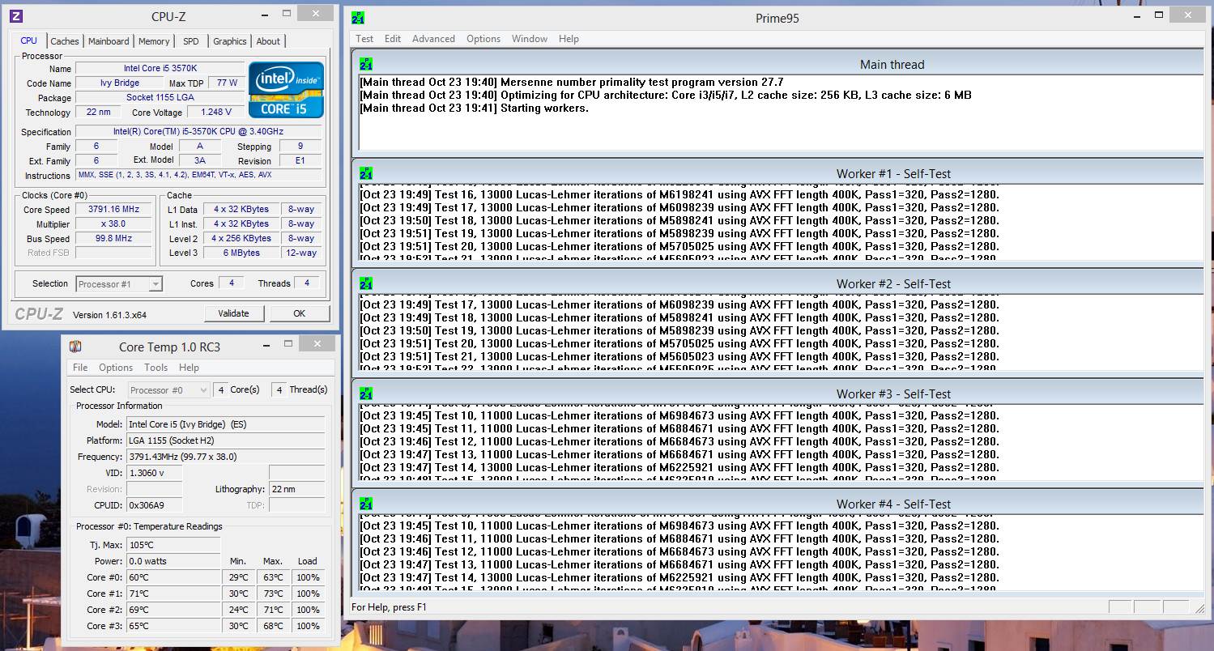The image size is (1214, 651).
Task: Click the Worker #4 Self-Test window icon
Action: [366, 504]
